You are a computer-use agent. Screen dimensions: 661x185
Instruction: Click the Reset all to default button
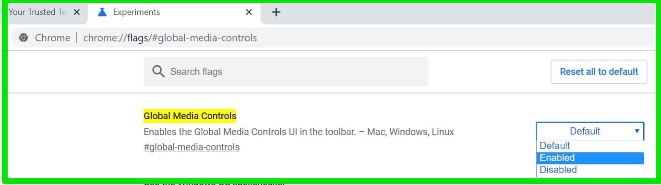pos(599,72)
